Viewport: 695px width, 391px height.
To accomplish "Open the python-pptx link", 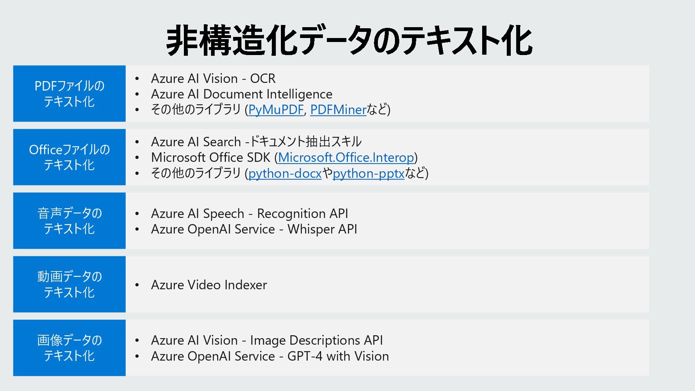I will 368,173.
